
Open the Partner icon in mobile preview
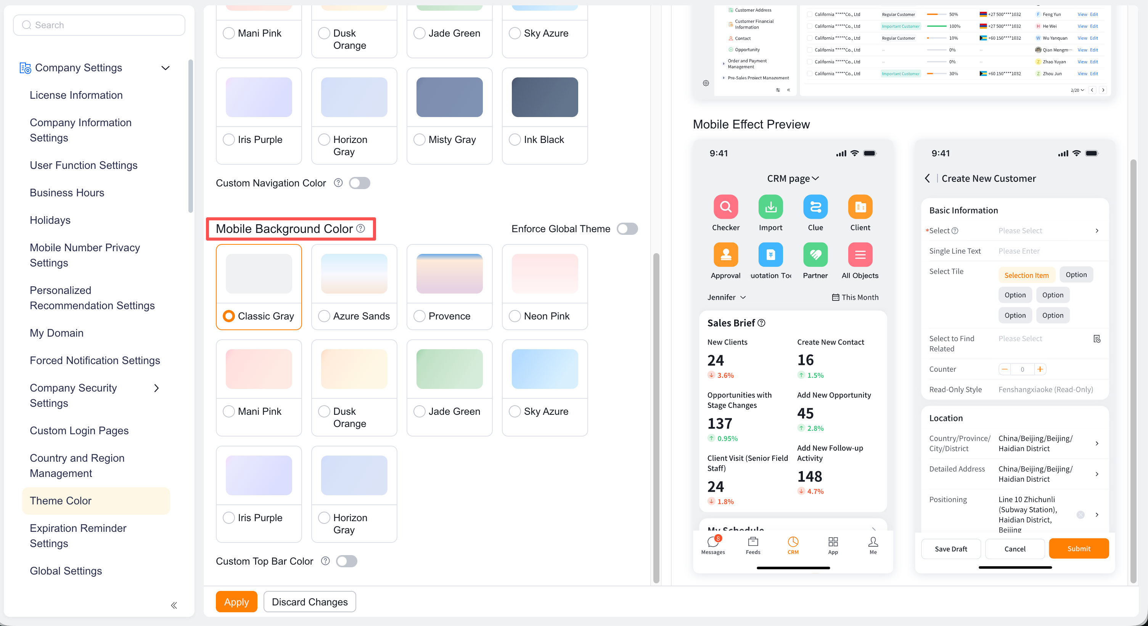(815, 254)
